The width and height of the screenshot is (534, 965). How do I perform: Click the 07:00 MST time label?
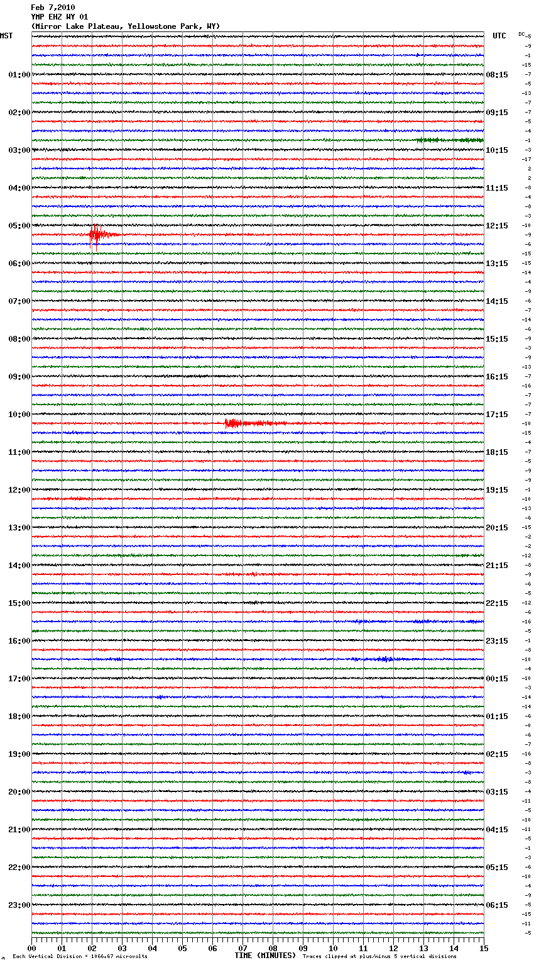point(19,301)
